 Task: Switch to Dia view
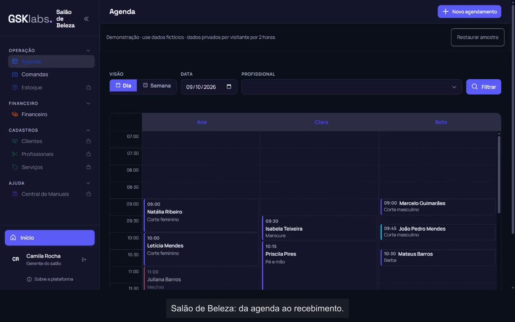pos(123,85)
